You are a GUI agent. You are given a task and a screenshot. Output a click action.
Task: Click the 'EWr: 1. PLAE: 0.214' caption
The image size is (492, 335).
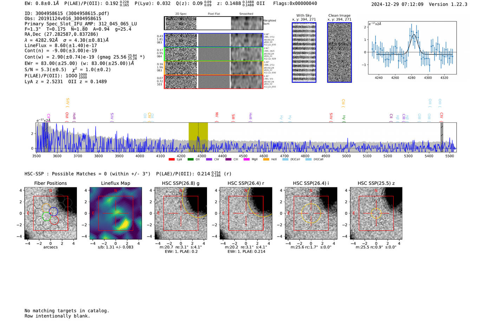point(246,251)
